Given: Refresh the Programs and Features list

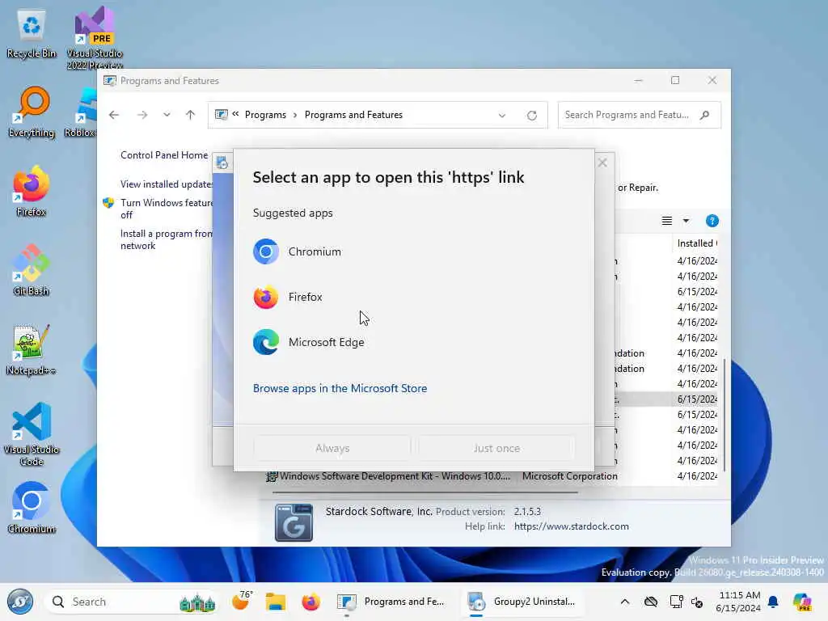Looking at the screenshot, I should tap(532, 115).
